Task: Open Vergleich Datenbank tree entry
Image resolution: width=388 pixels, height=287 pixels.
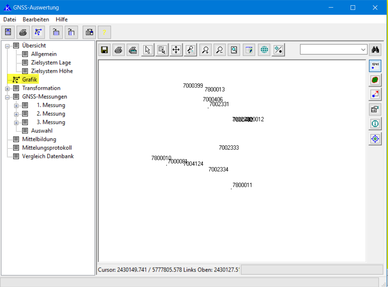Action: pos(48,156)
